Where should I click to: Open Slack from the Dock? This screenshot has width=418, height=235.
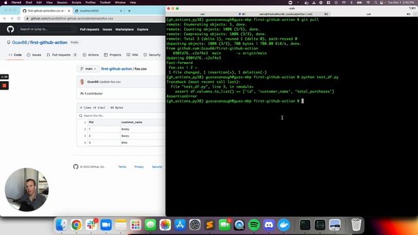tap(91, 225)
